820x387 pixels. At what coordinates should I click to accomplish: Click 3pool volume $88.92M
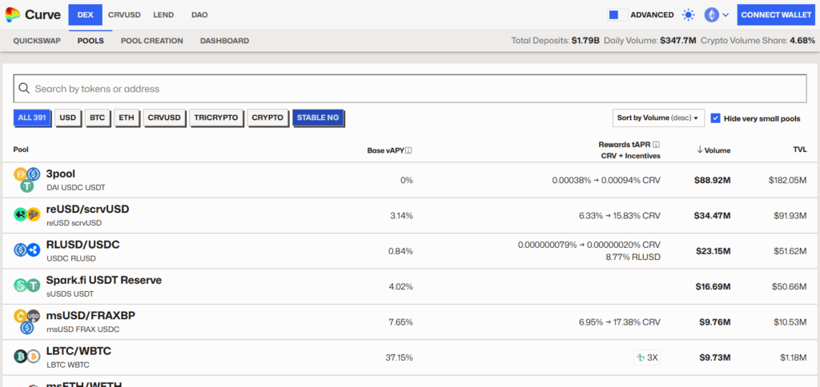click(x=712, y=180)
